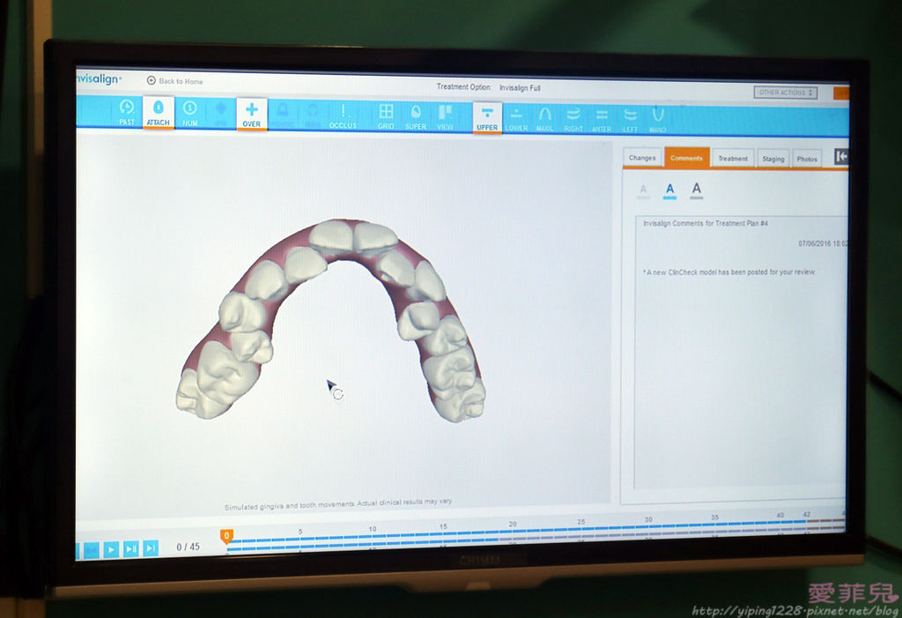Image resolution: width=902 pixels, height=618 pixels.
Task: Click the NUM tooth numbering icon
Action: point(189,113)
